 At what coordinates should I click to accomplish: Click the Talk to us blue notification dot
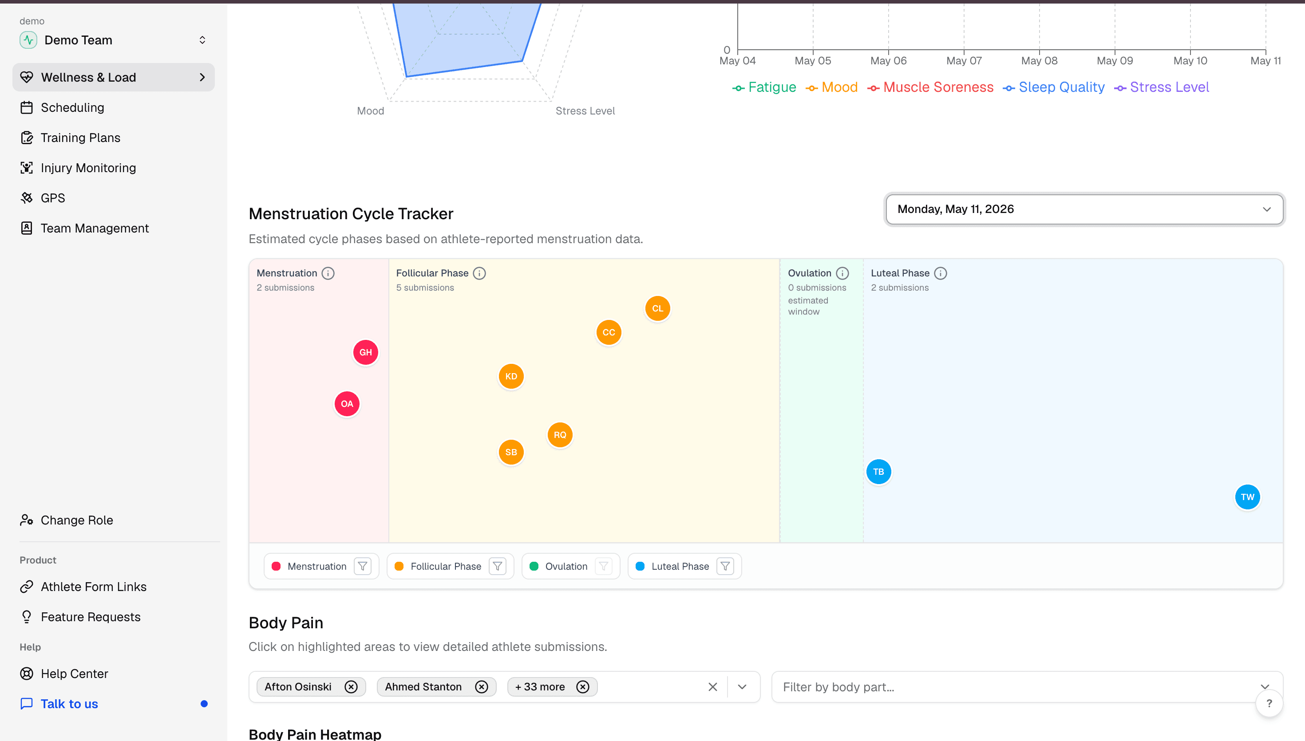(204, 704)
